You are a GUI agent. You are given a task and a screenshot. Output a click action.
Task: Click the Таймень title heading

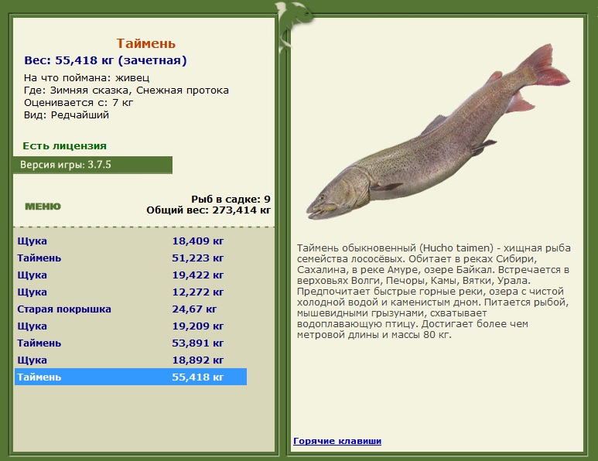click(145, 43)
